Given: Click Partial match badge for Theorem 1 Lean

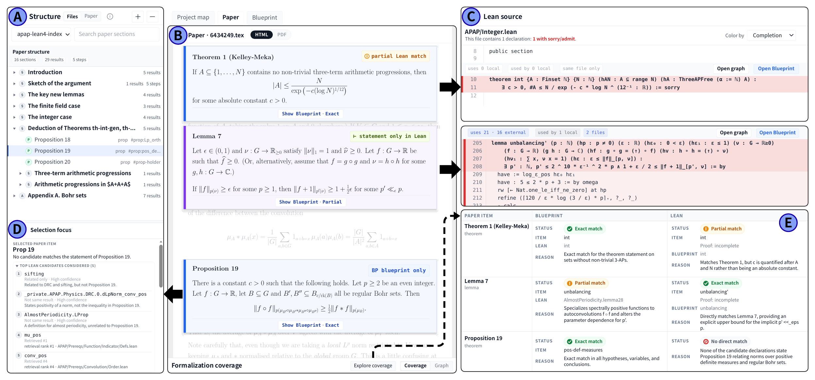Looking at the screenshot, I should pos(722,229).
